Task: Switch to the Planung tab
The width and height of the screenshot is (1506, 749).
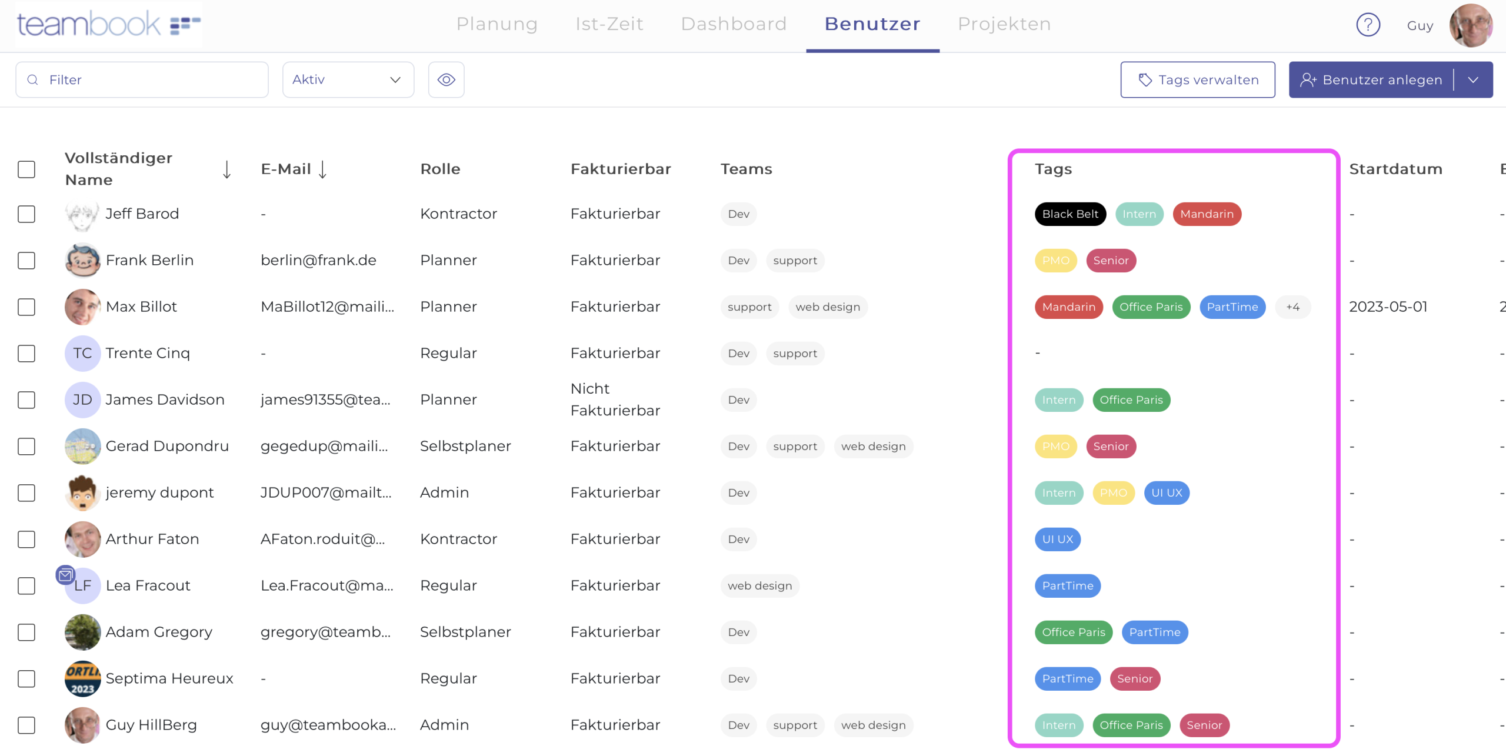Action: click(497, 24)
